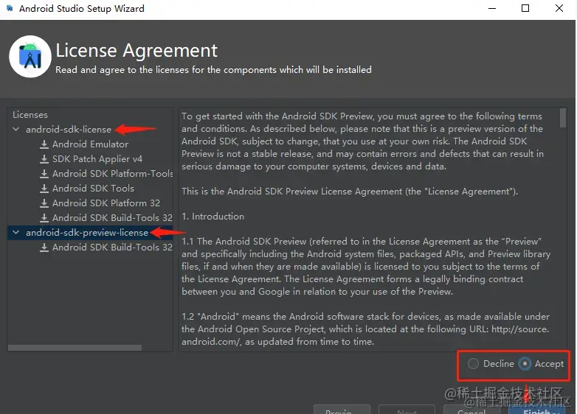This screenshot has height=414, width=577.
Task: Collapse the android-sdk-license node chevron
Action: coord(15,130)
